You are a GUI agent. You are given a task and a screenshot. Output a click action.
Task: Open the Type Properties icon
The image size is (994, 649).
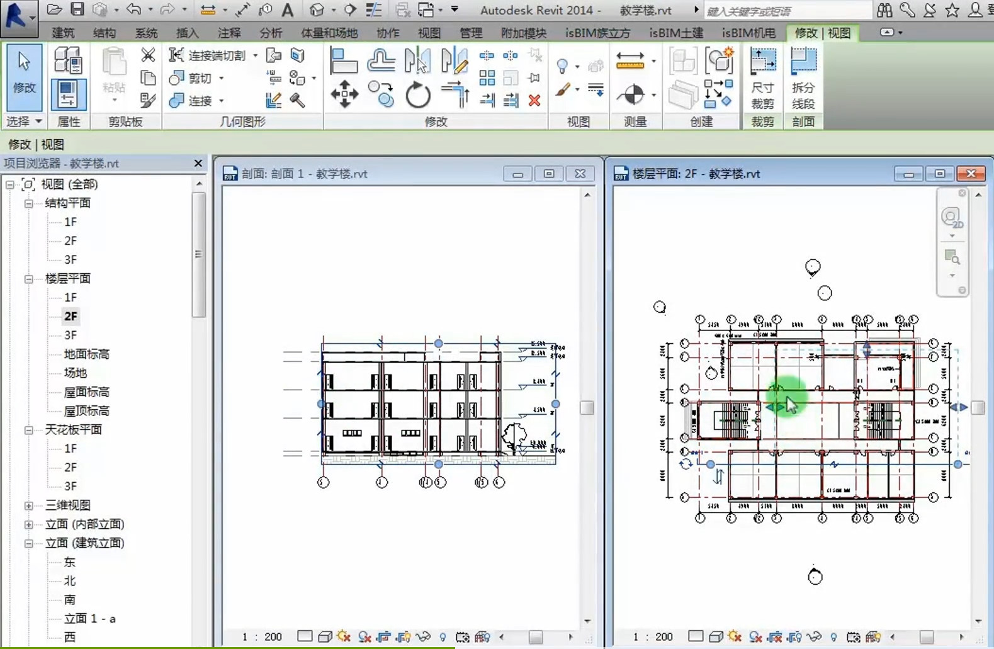pos(68,60)
